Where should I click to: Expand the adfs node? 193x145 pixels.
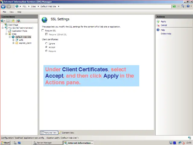pyautogui.click(x=13, y=40)
